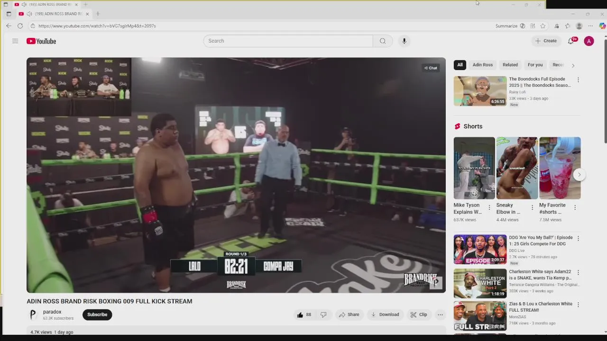
Task: Download the video
Action: tap(385, 314)
